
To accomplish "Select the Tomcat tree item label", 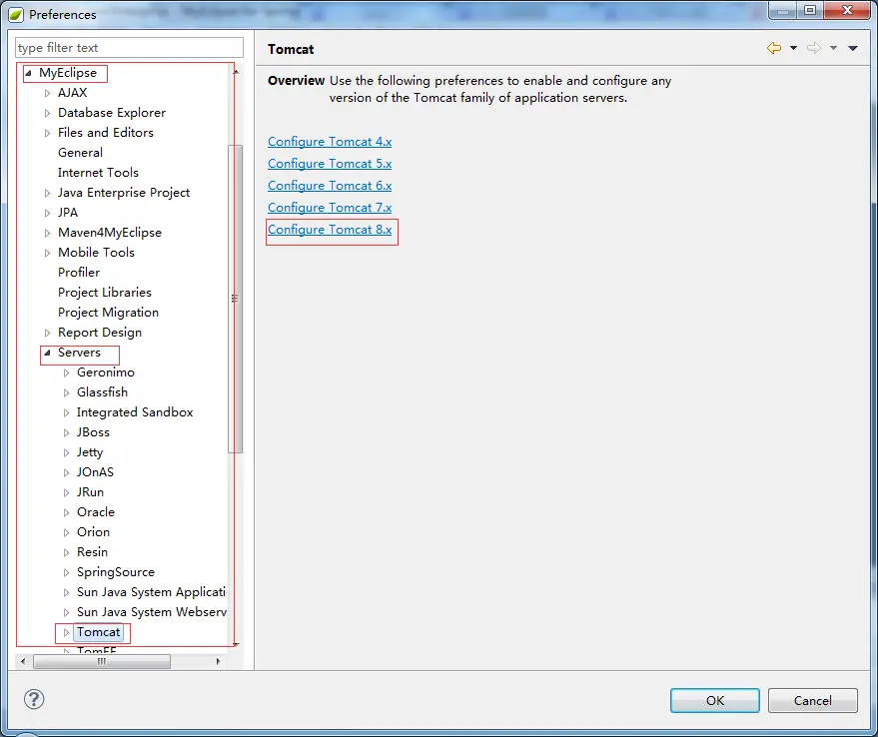I will click(x=99, y=632).
